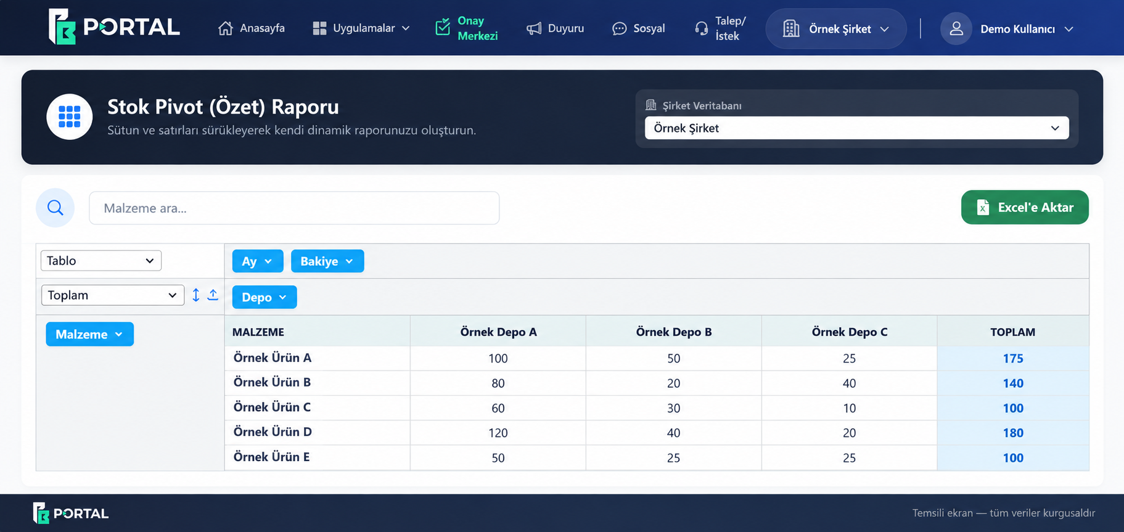Click the Malzeme ara search field
The width and height of the screenshot is (1124, 532).
coord(294,208)
